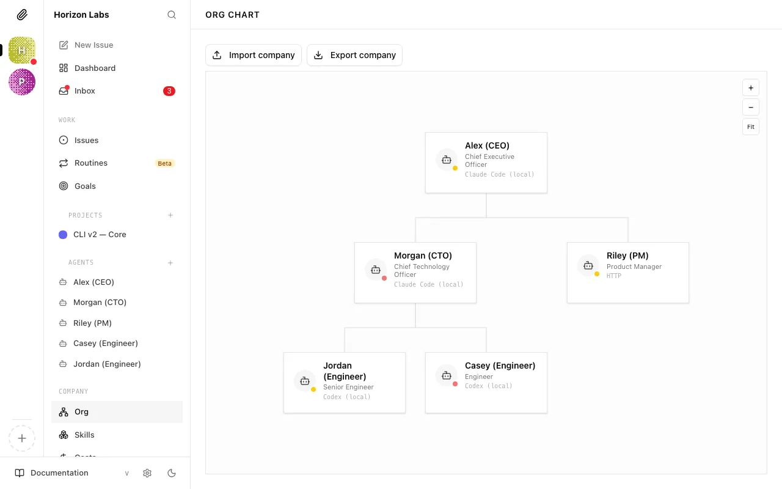
Task: Click the Org sidebar item
Action: click(117, 412)
